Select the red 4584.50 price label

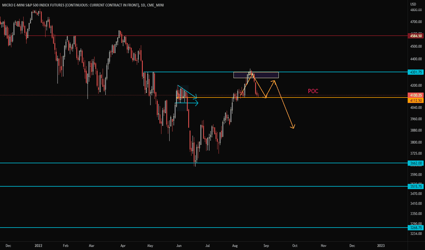(x=416, y=36)
